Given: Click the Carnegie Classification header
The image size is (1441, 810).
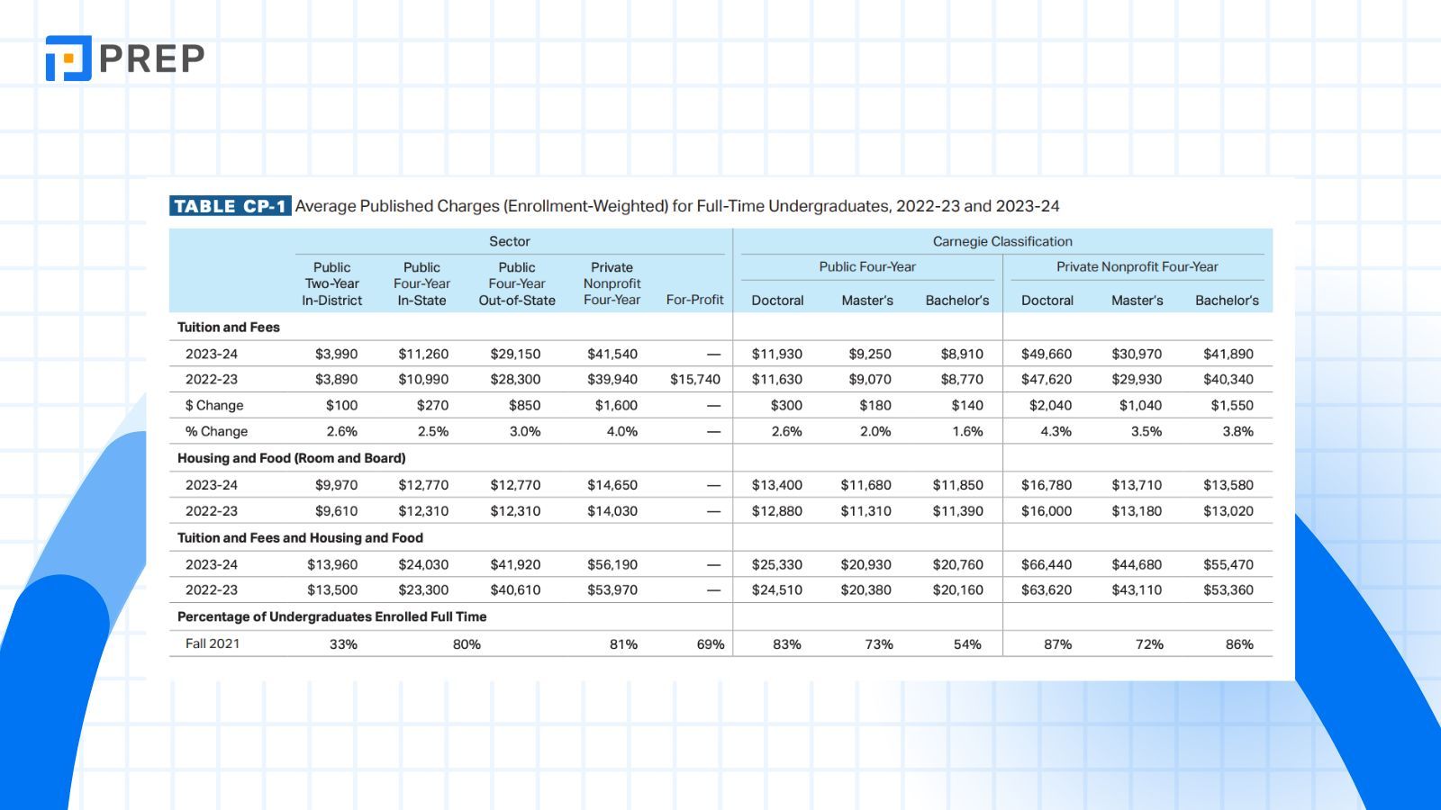Looking at the screenshot, I should click(x=1002, y=241).
